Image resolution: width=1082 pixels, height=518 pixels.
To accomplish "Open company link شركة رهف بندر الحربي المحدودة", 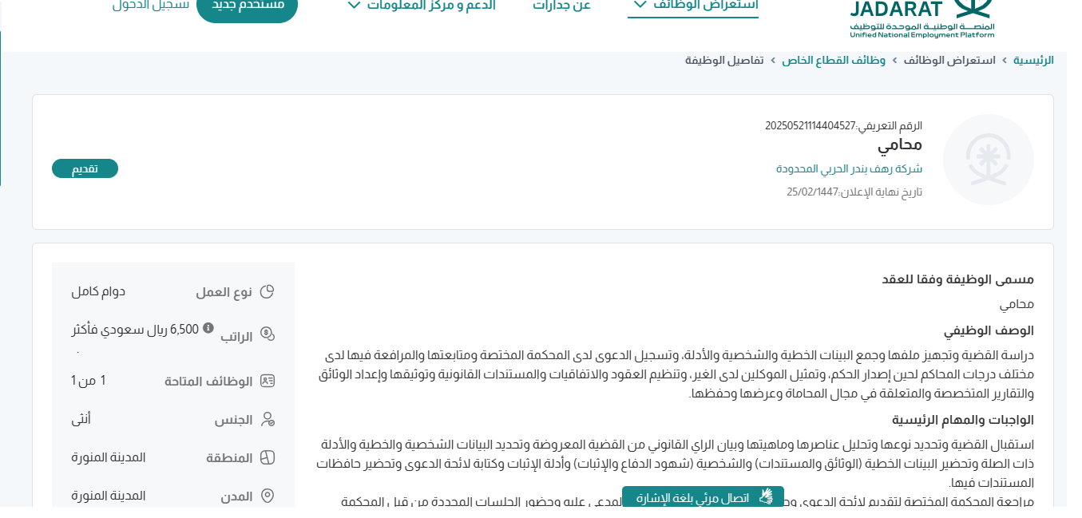I will (x=849, y=168).
